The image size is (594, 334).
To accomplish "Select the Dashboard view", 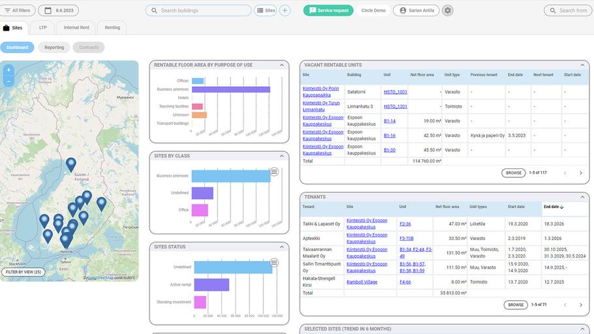I will click(x=17, y=48).
